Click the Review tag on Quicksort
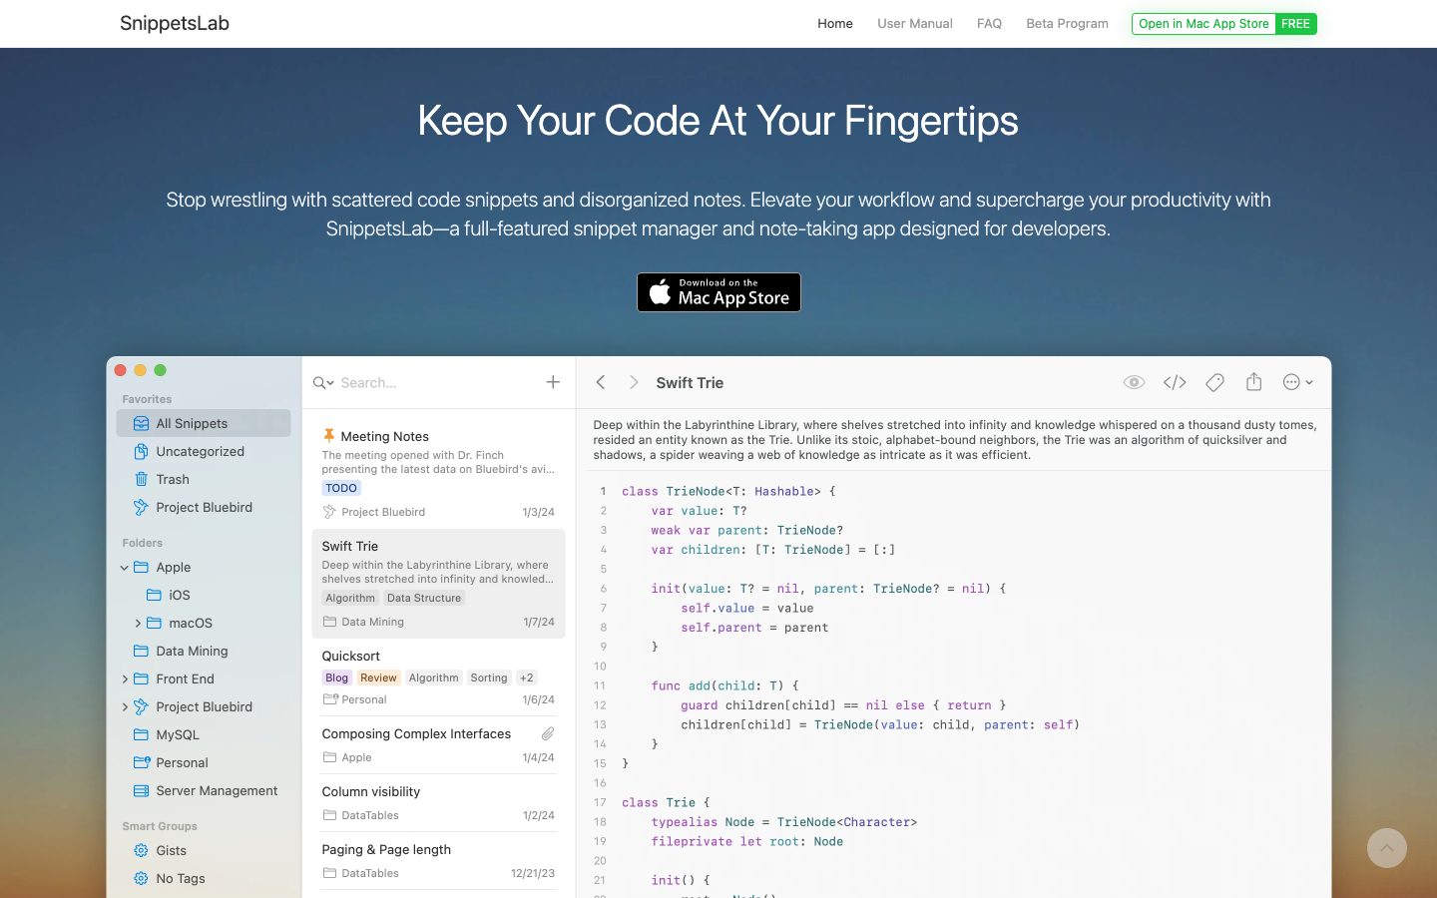 (x=378, y=677)
